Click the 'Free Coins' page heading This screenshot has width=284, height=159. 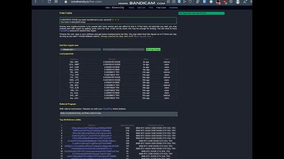(66, 13)
